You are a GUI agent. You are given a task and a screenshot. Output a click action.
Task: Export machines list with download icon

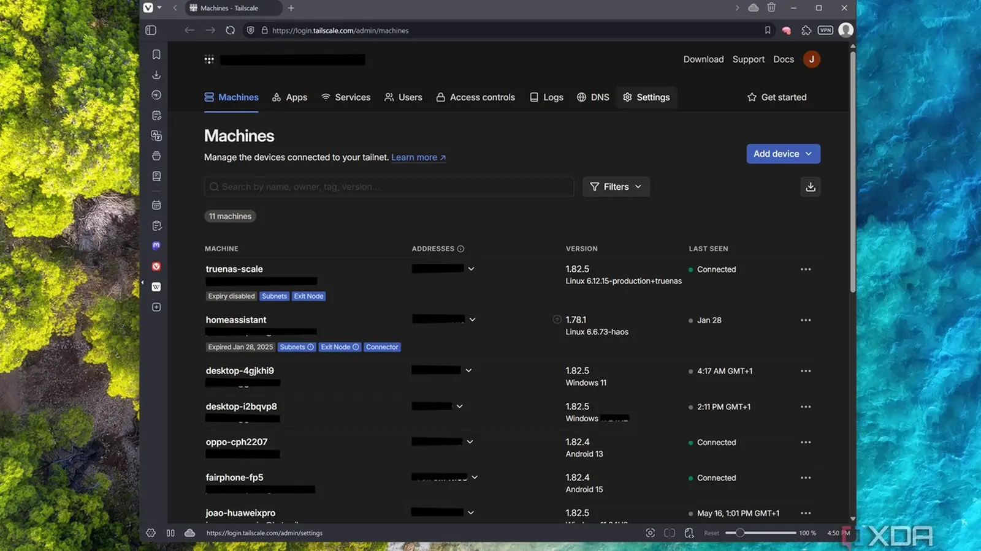point(811,187)
